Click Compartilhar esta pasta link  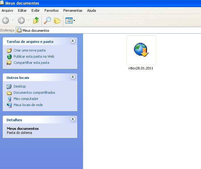(31, 63)
